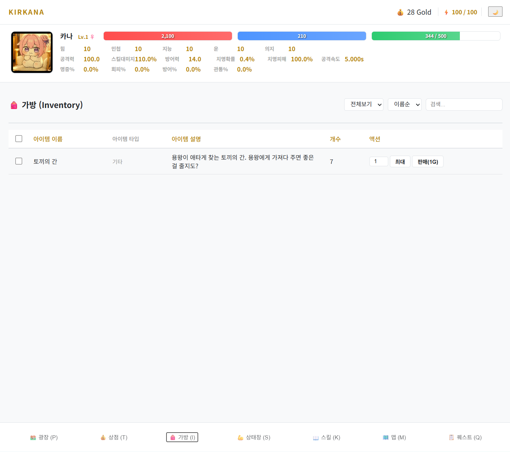The image size is (510, 452).
Task: Click the pink backpack Inventory heading icon
Action: pyautogui.click(x=14, y=105)
